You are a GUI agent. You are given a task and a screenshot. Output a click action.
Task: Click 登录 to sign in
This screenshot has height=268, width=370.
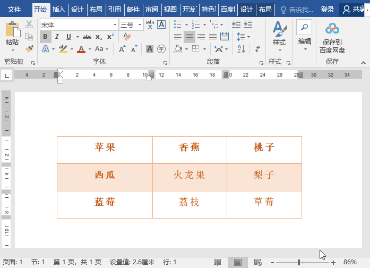328,10
